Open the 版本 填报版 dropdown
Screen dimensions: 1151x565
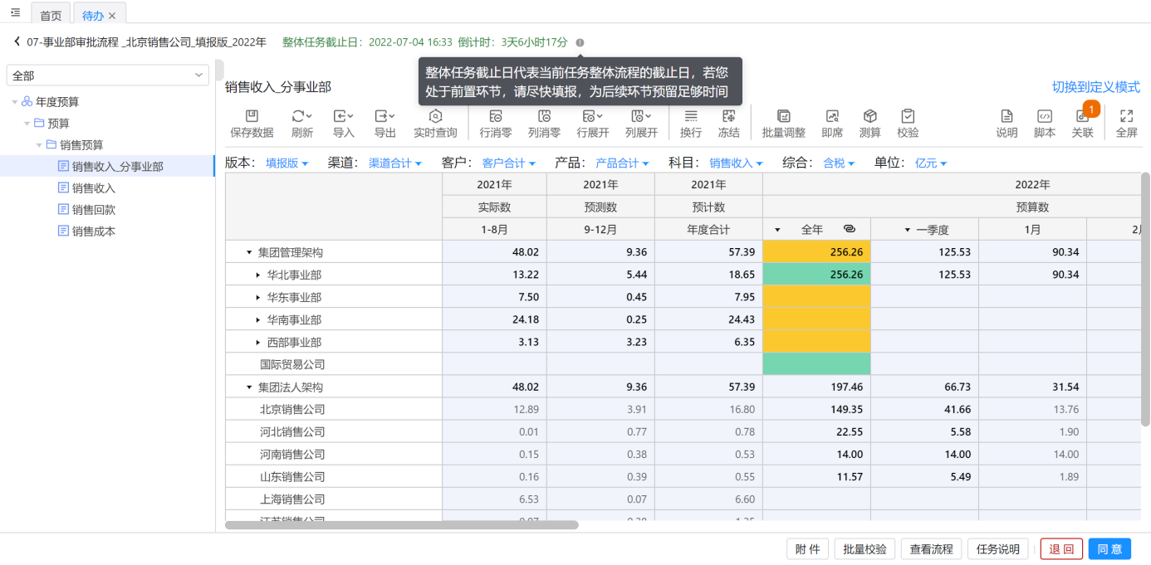287,163
